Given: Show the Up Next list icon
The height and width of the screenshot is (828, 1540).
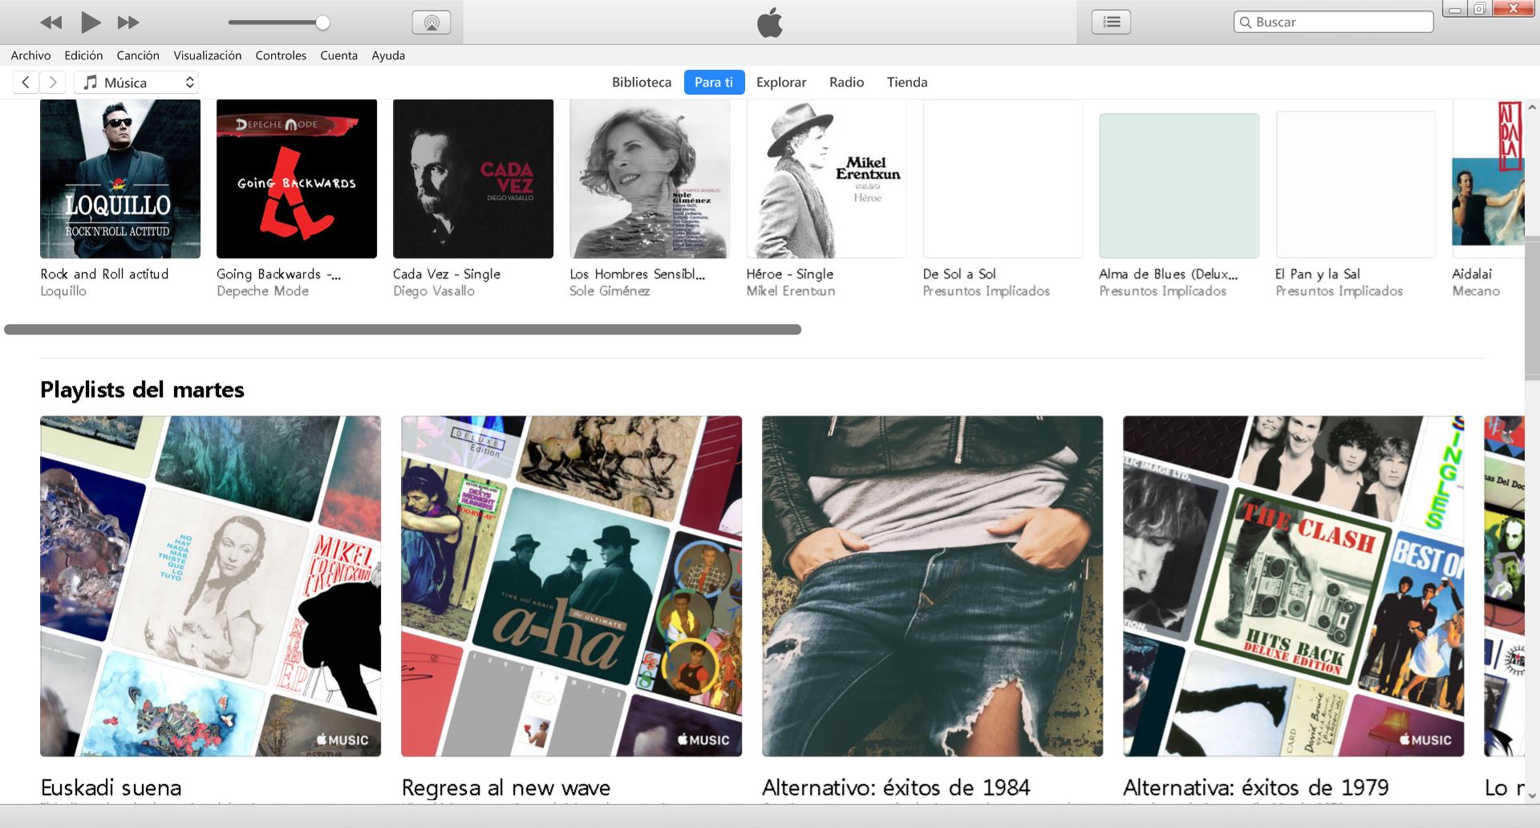Looking at the screenshot, I should coord(1111,22).
